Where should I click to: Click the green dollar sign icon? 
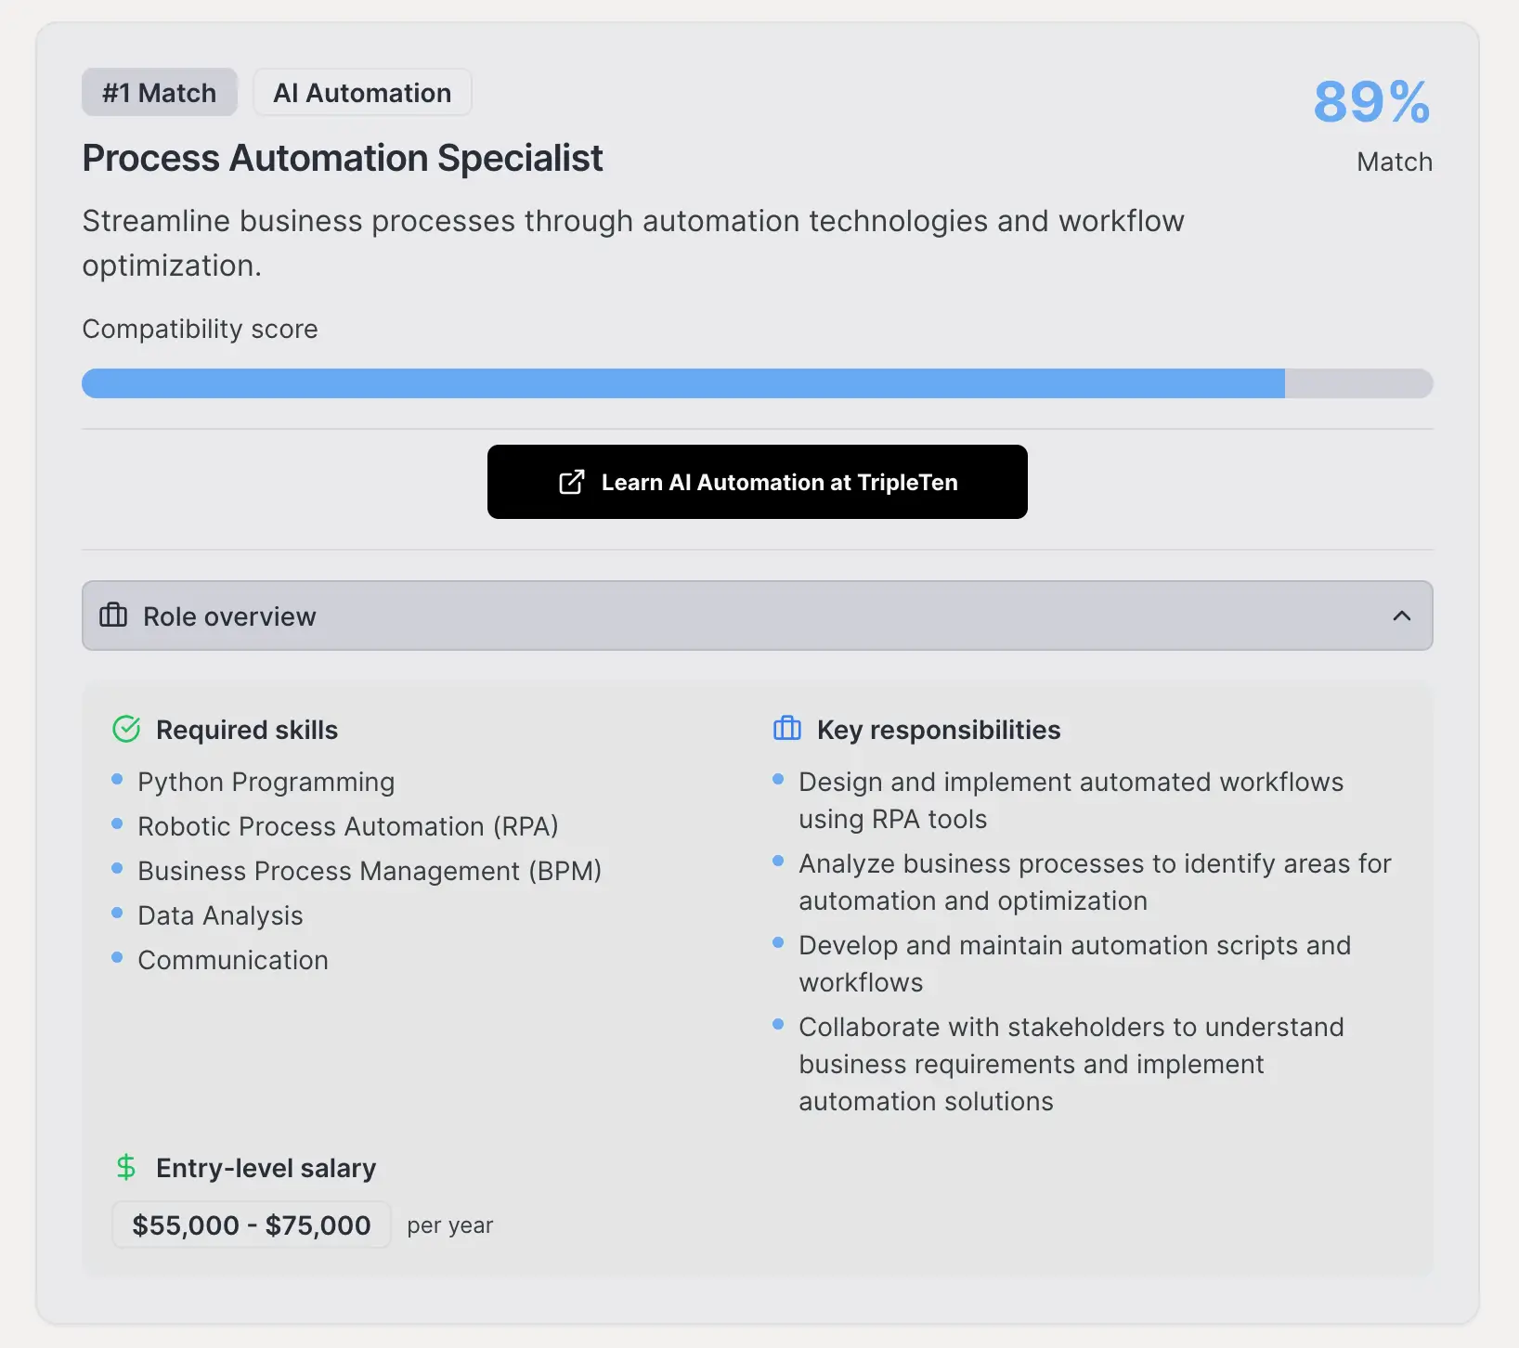click(126, 1167)
